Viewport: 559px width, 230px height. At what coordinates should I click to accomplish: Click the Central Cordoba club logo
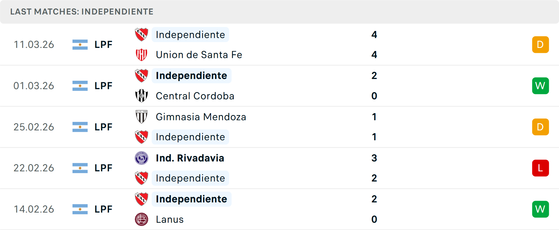141,96
